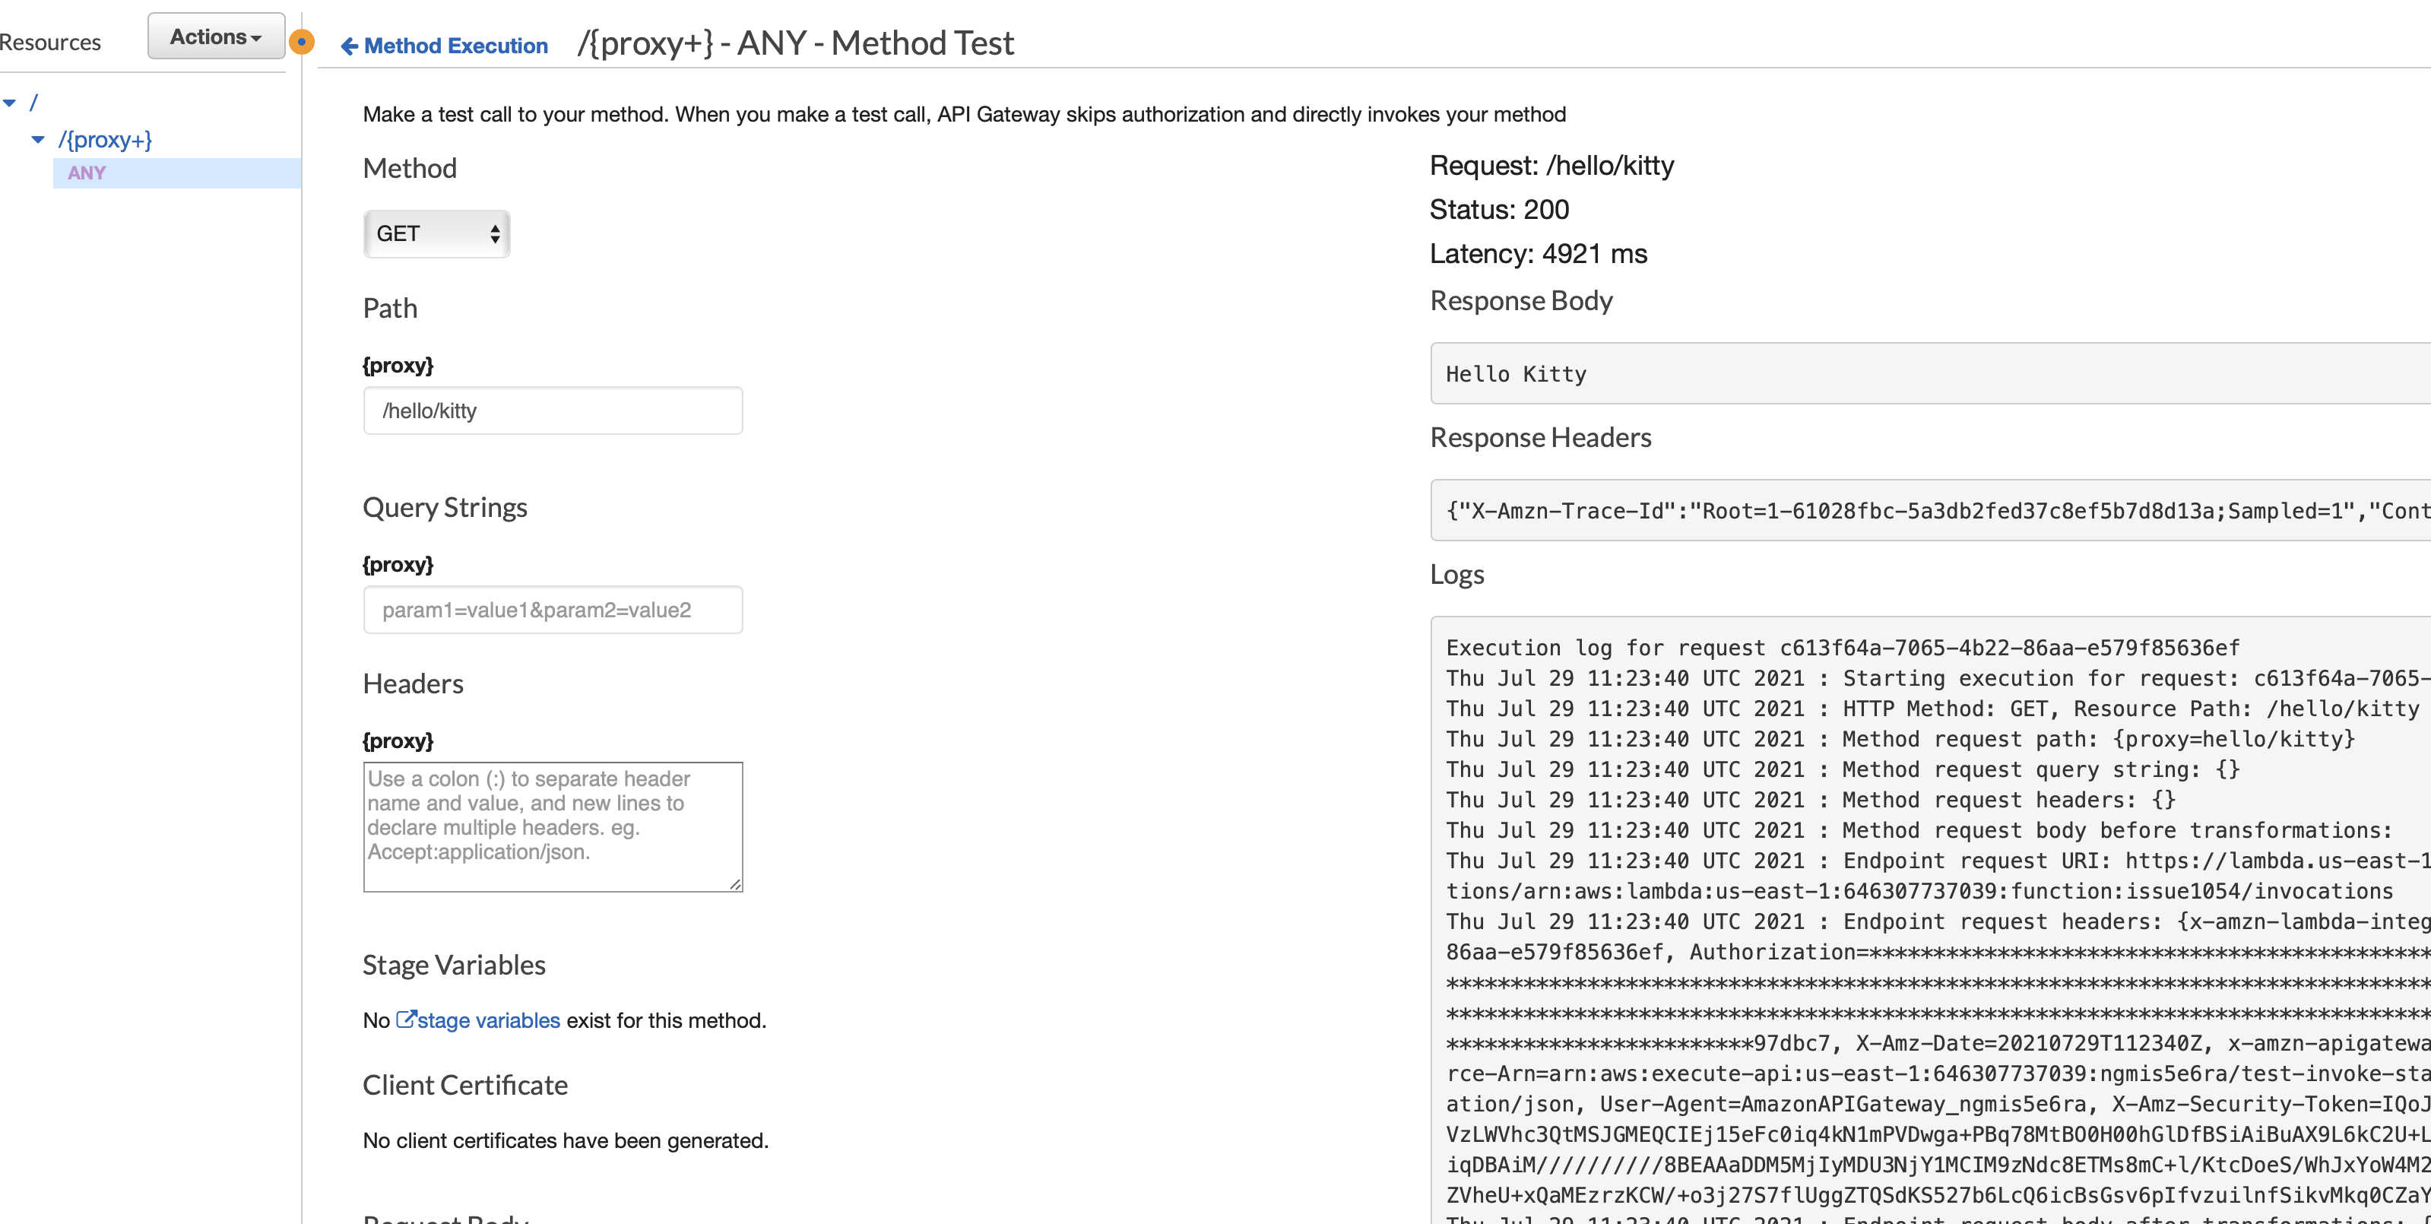Click the orange pin icon between panels
This screenshot has width=2431, height=1224.
coord(302,42)
